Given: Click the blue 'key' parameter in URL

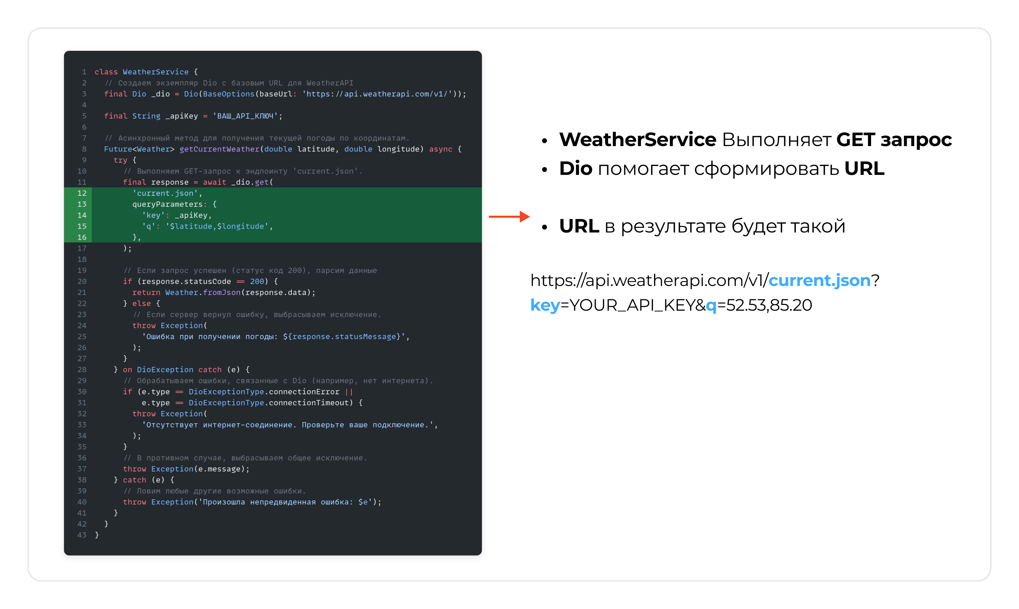Looking at the screenshot, I should (x=545, y=305).
